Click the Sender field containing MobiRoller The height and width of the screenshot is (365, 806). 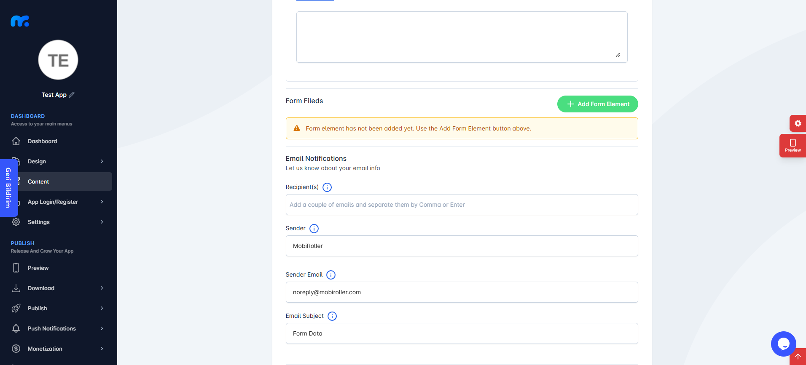coord(462,246)
